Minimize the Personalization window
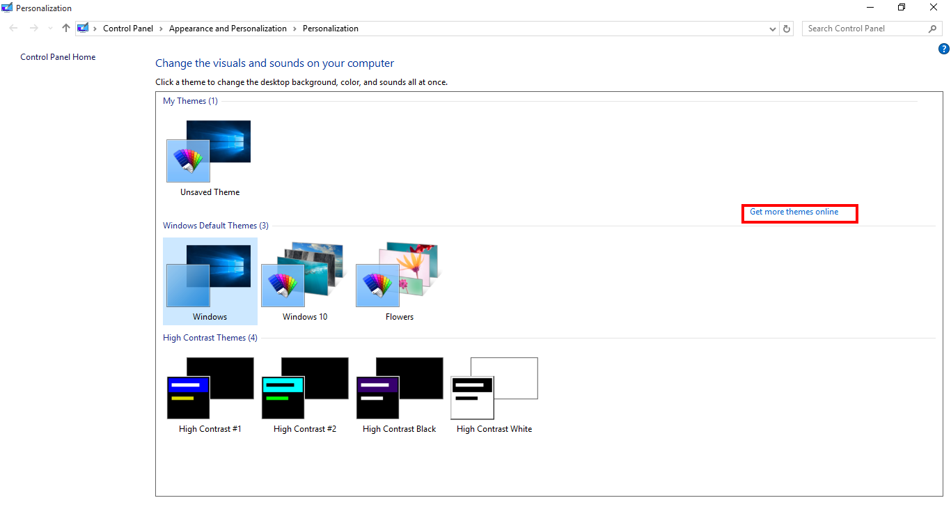The width and height of the screenshot is (951, 514). point(870,8)
